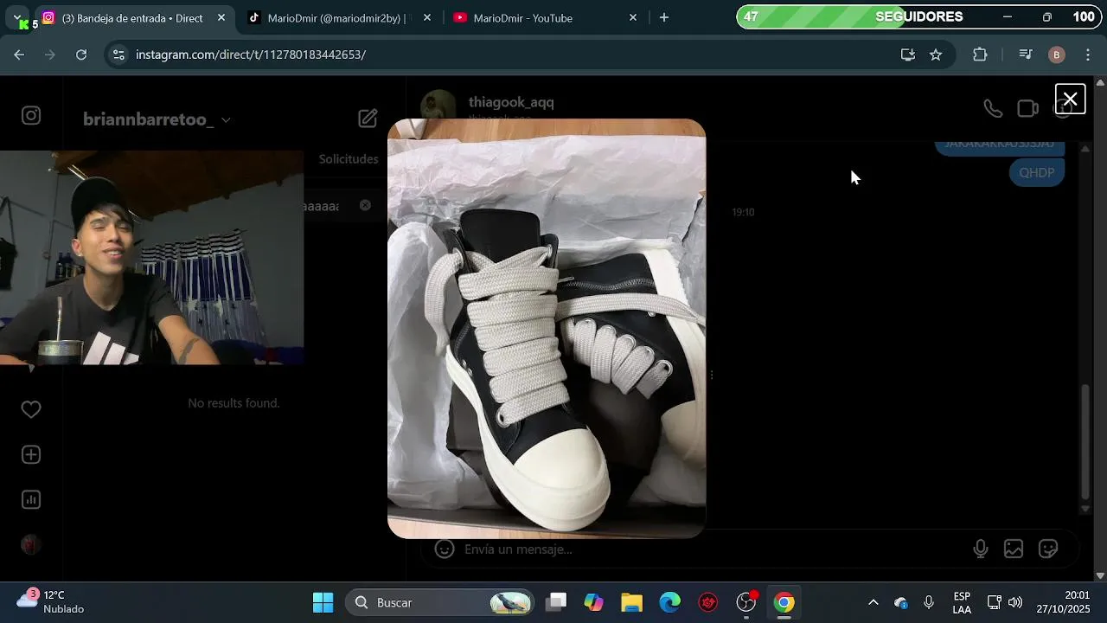Close the Instagram Direct browser tab

tap(221, 18)
